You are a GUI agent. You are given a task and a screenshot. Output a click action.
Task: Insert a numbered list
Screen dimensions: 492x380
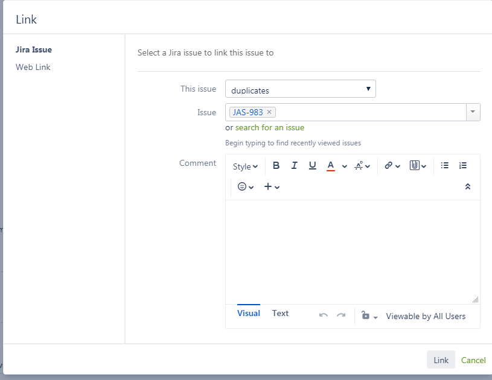click(463, 165)
